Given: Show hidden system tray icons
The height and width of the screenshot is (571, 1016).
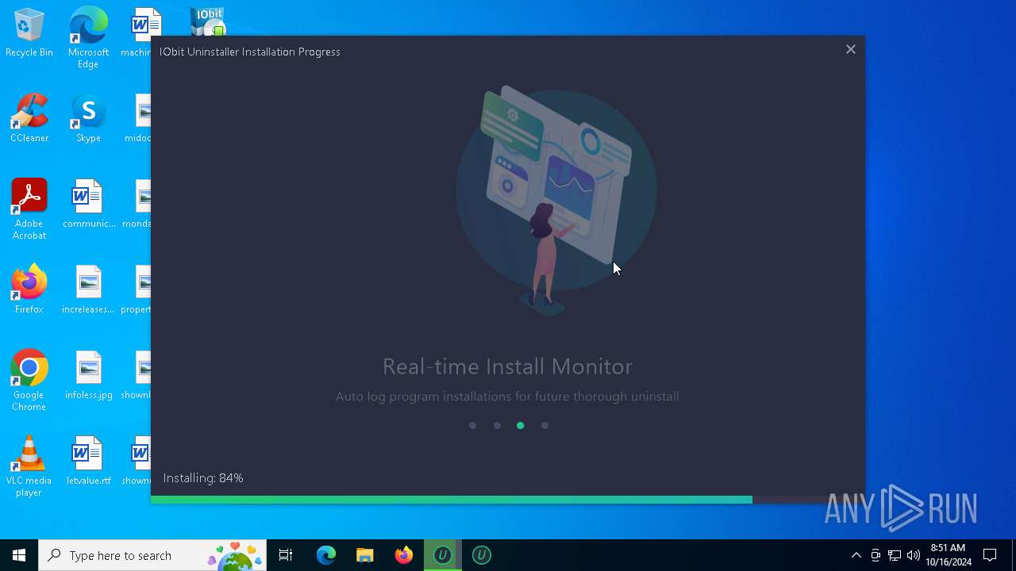Looking at the screenshot, I should pos(856,555).
